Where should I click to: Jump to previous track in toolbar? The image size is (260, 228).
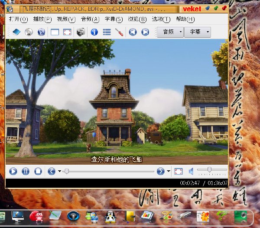pyautogui.click(x=133, y=32)
